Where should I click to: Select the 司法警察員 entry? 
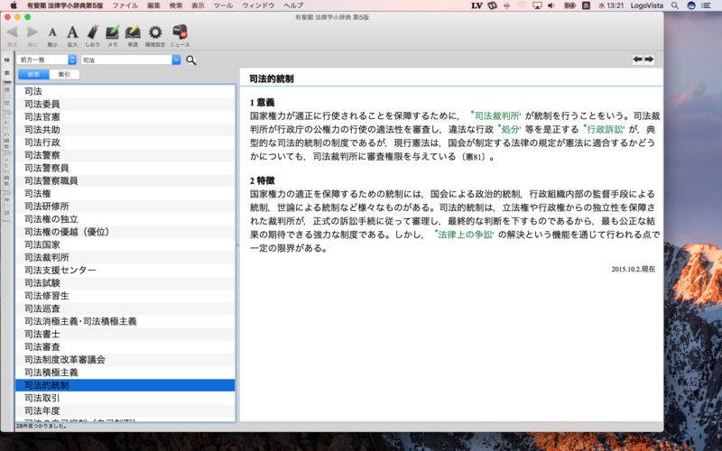pyautogui.click(x=125, y=168)
